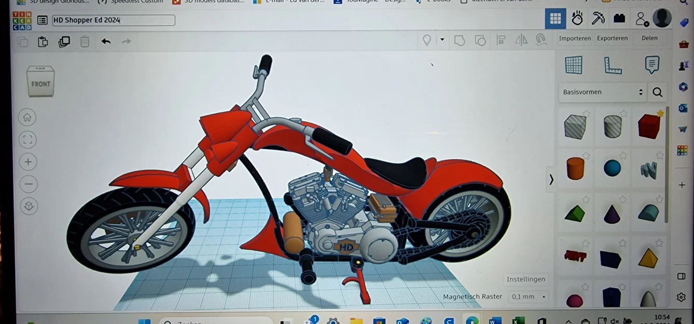Click the Instellingen button

pyautogui.click(x=526, y=279)
